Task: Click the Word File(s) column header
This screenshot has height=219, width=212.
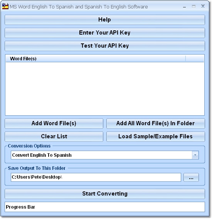Action: (96, 58)
